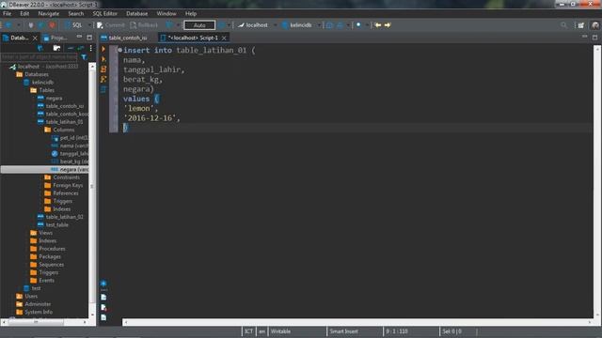The width and height of the screenshot is (602, 338).
Task: Go forward with yellow right arrow
Action: 388,25
